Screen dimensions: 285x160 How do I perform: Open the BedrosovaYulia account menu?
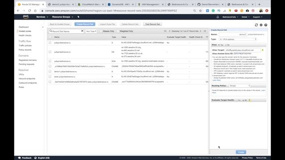230,17
